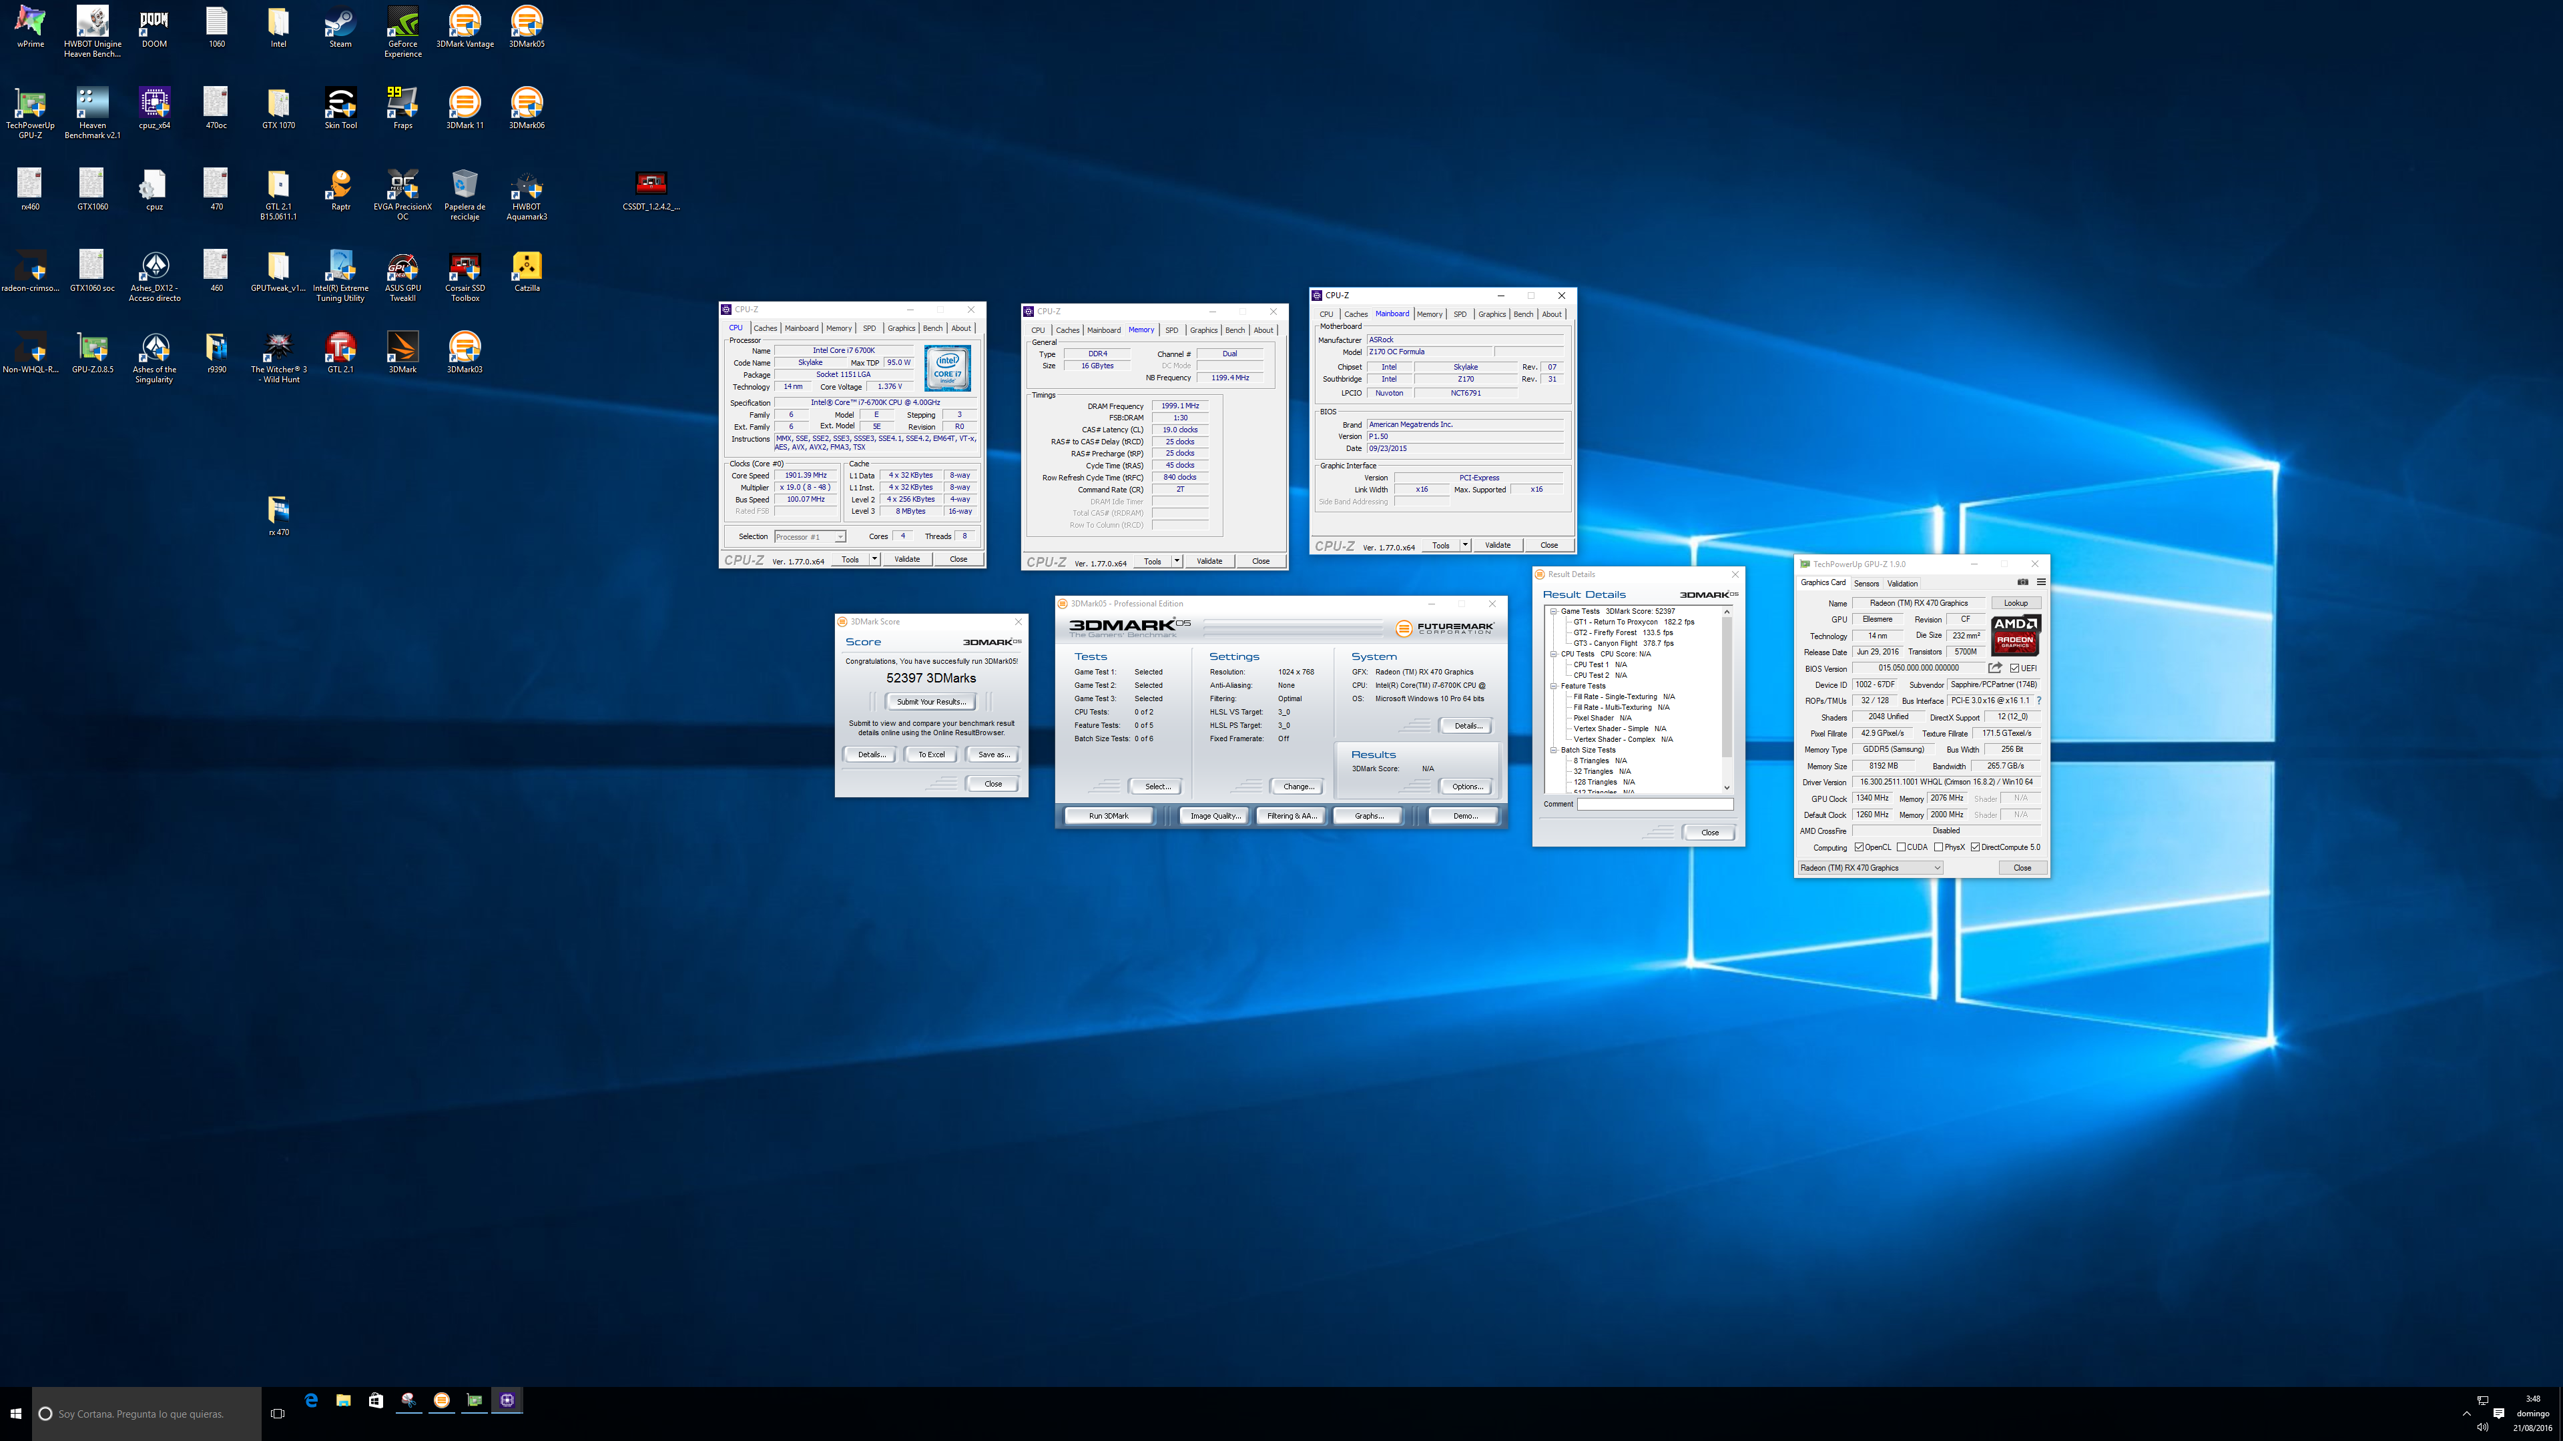Select the EVGA PrecisionX OC desktop icon

[403, 195]
